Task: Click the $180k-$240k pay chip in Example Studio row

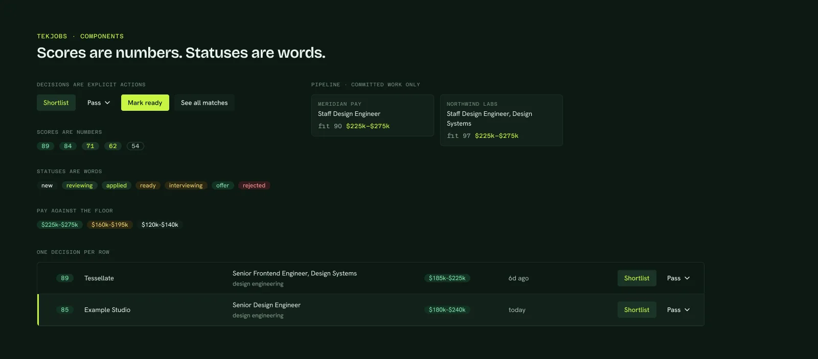Action: 447,310
